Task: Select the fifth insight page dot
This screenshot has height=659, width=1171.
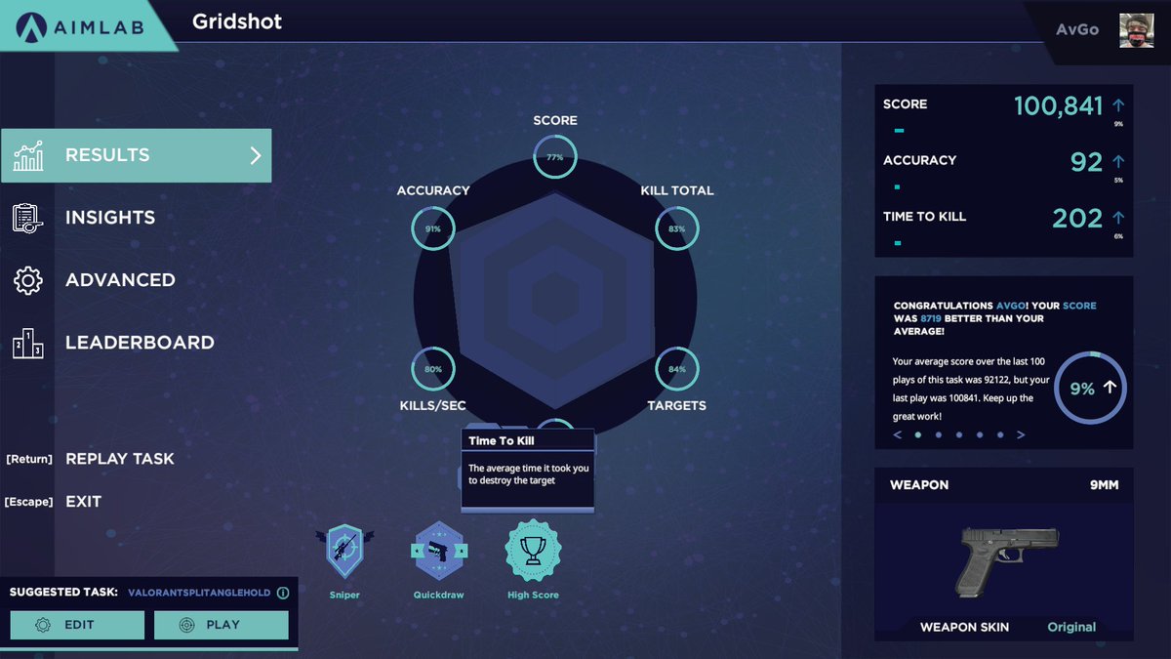Action: coord(1000,435)
